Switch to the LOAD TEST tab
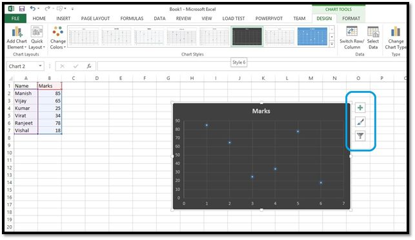This screenshot has height=240, width=415. coord(234,19)
